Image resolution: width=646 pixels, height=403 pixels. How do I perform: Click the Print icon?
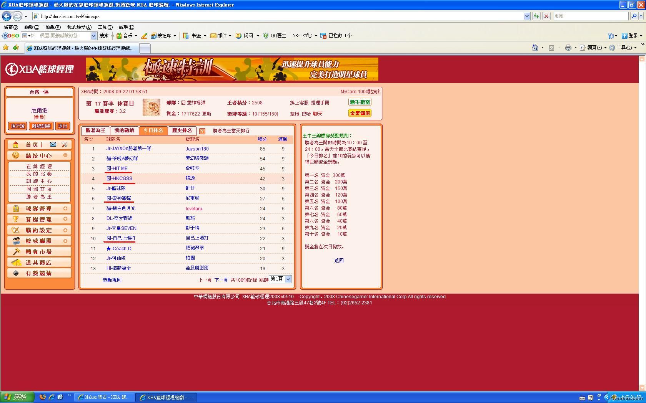[568, 48]
